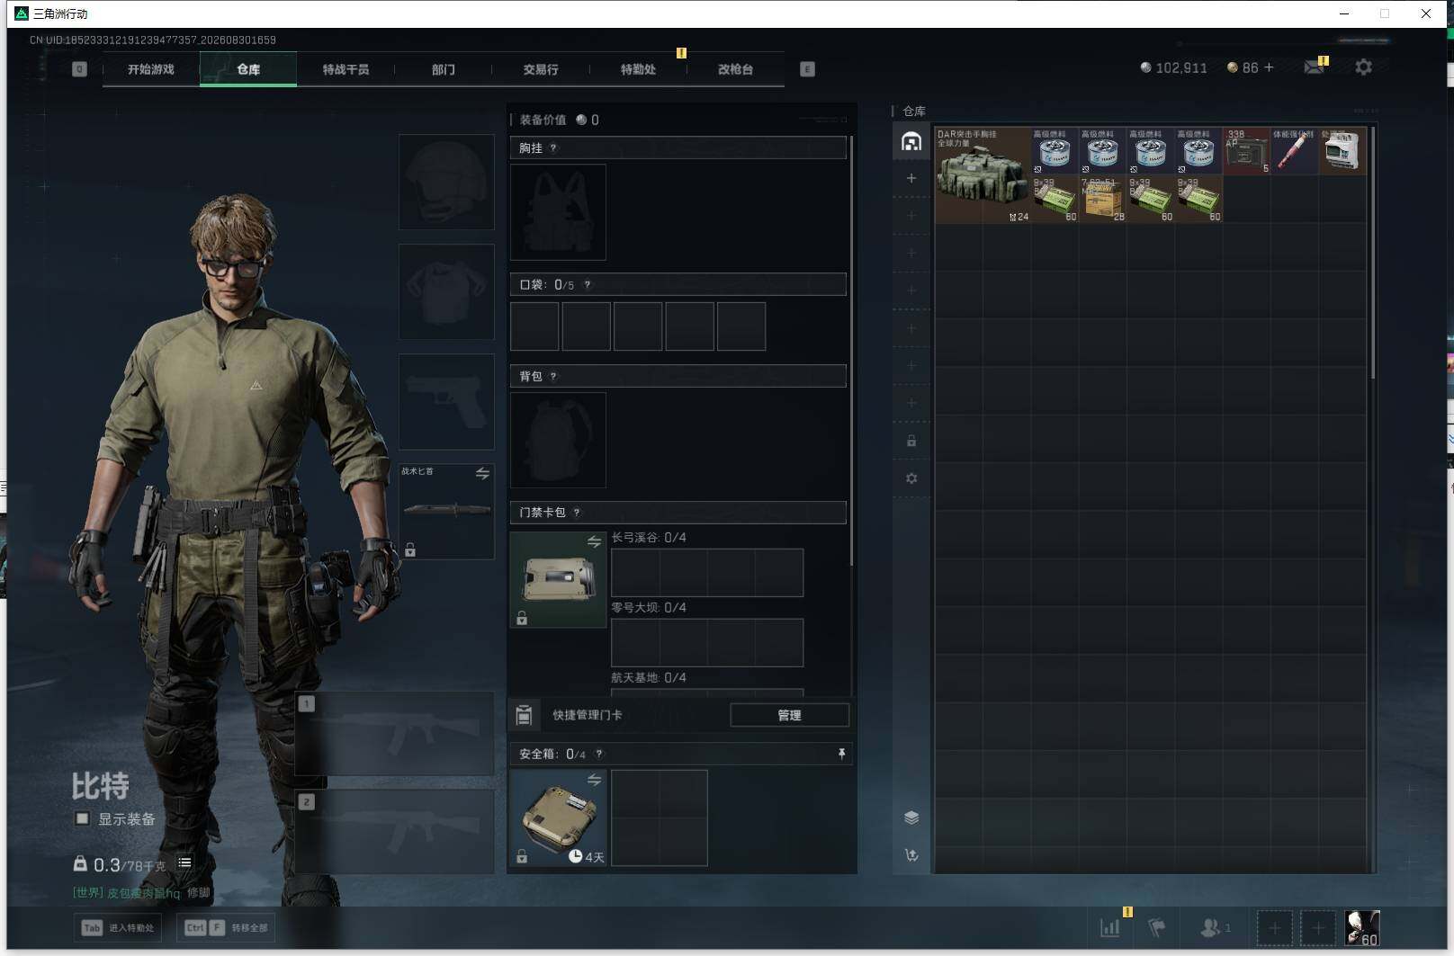Select the 7.62x51 ammo box item
The height and width of the screenshot is (956, 1454).
tap(1102, 199)
